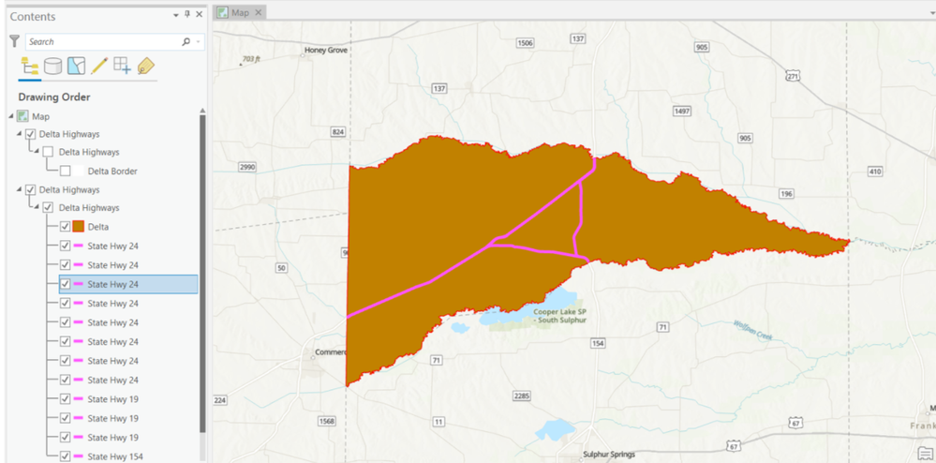Viewport: 936px width, 463px height.
Task: Open the State Hwy 154 pink line symbol
Action: [78, 456]
